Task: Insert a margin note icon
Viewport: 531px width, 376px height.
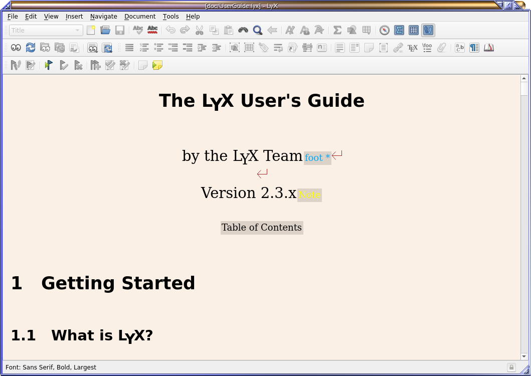Action: click(x=354, y=48)
